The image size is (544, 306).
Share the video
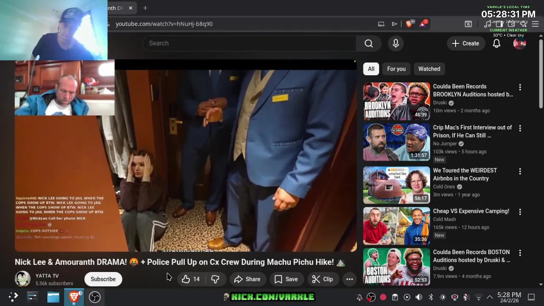coord(247,279)
